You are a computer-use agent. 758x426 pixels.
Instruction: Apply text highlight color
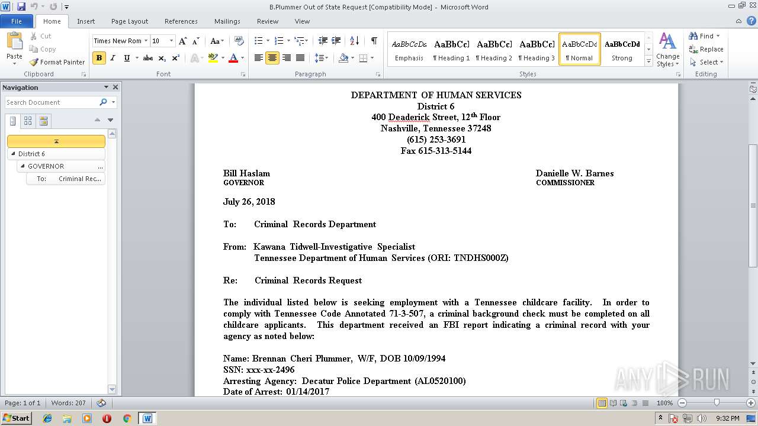tap(213, 58)
